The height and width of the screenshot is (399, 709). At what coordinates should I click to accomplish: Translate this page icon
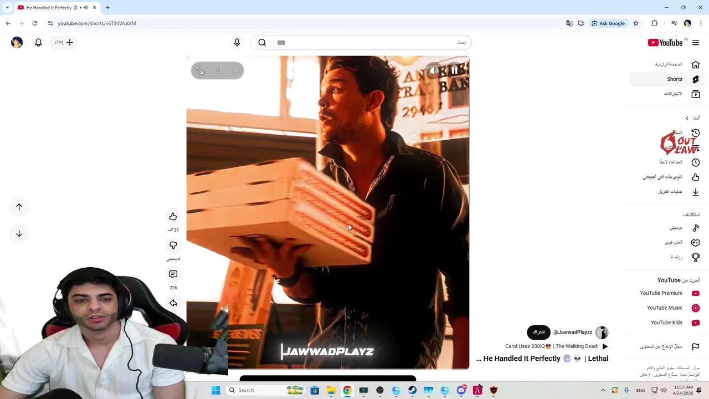click(569, 23)
